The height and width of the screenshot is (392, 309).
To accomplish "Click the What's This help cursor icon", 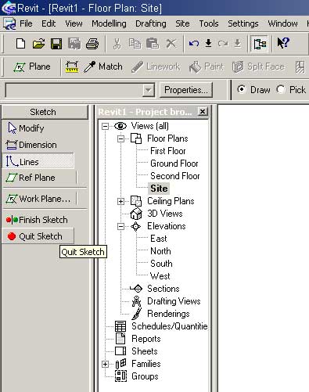I will pyautogui.click(x=283, y=43).
